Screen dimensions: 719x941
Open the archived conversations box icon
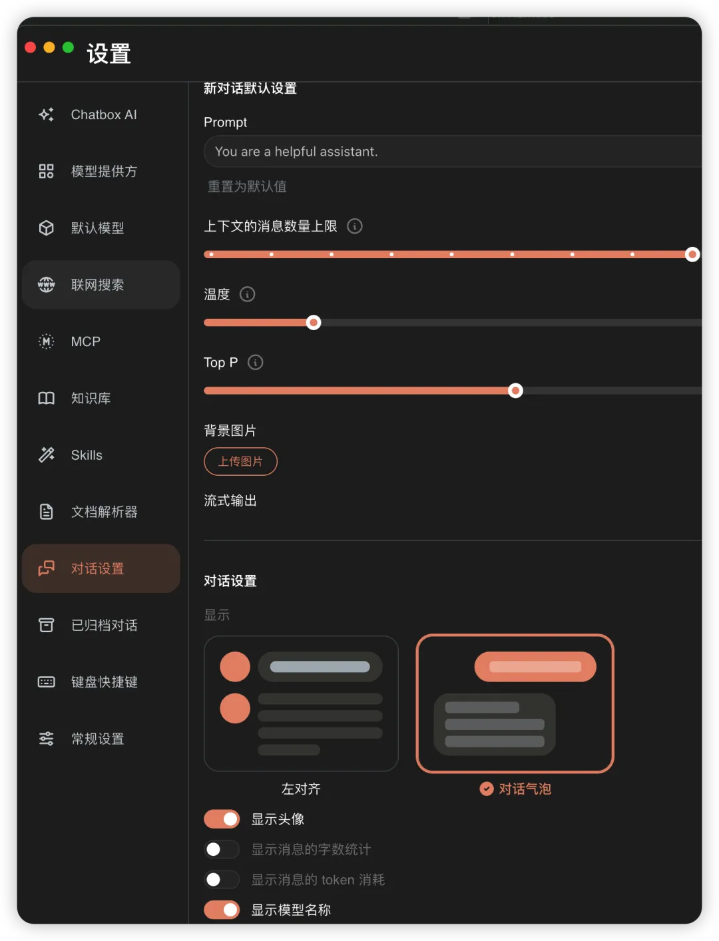(x=46, y=625)
